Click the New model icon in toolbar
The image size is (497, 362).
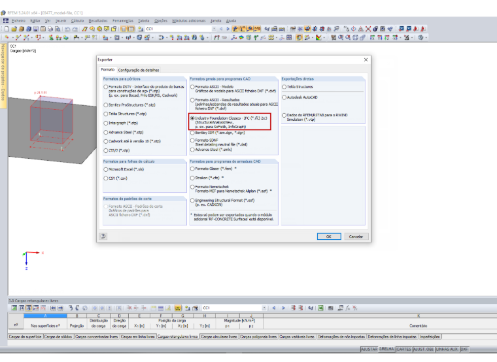coord(7,29)
